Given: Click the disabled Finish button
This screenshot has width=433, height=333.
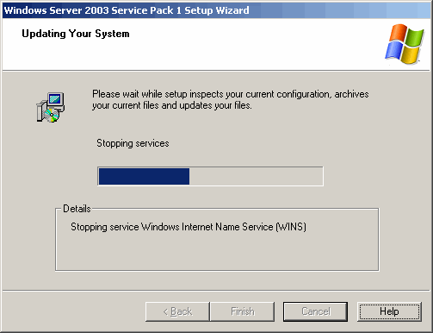Looking at the screenshot, I should click(243, 311).
